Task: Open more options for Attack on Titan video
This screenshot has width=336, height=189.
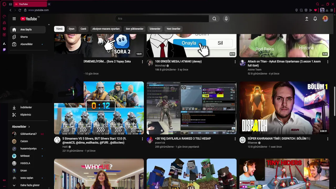Action: pos(328,62)
